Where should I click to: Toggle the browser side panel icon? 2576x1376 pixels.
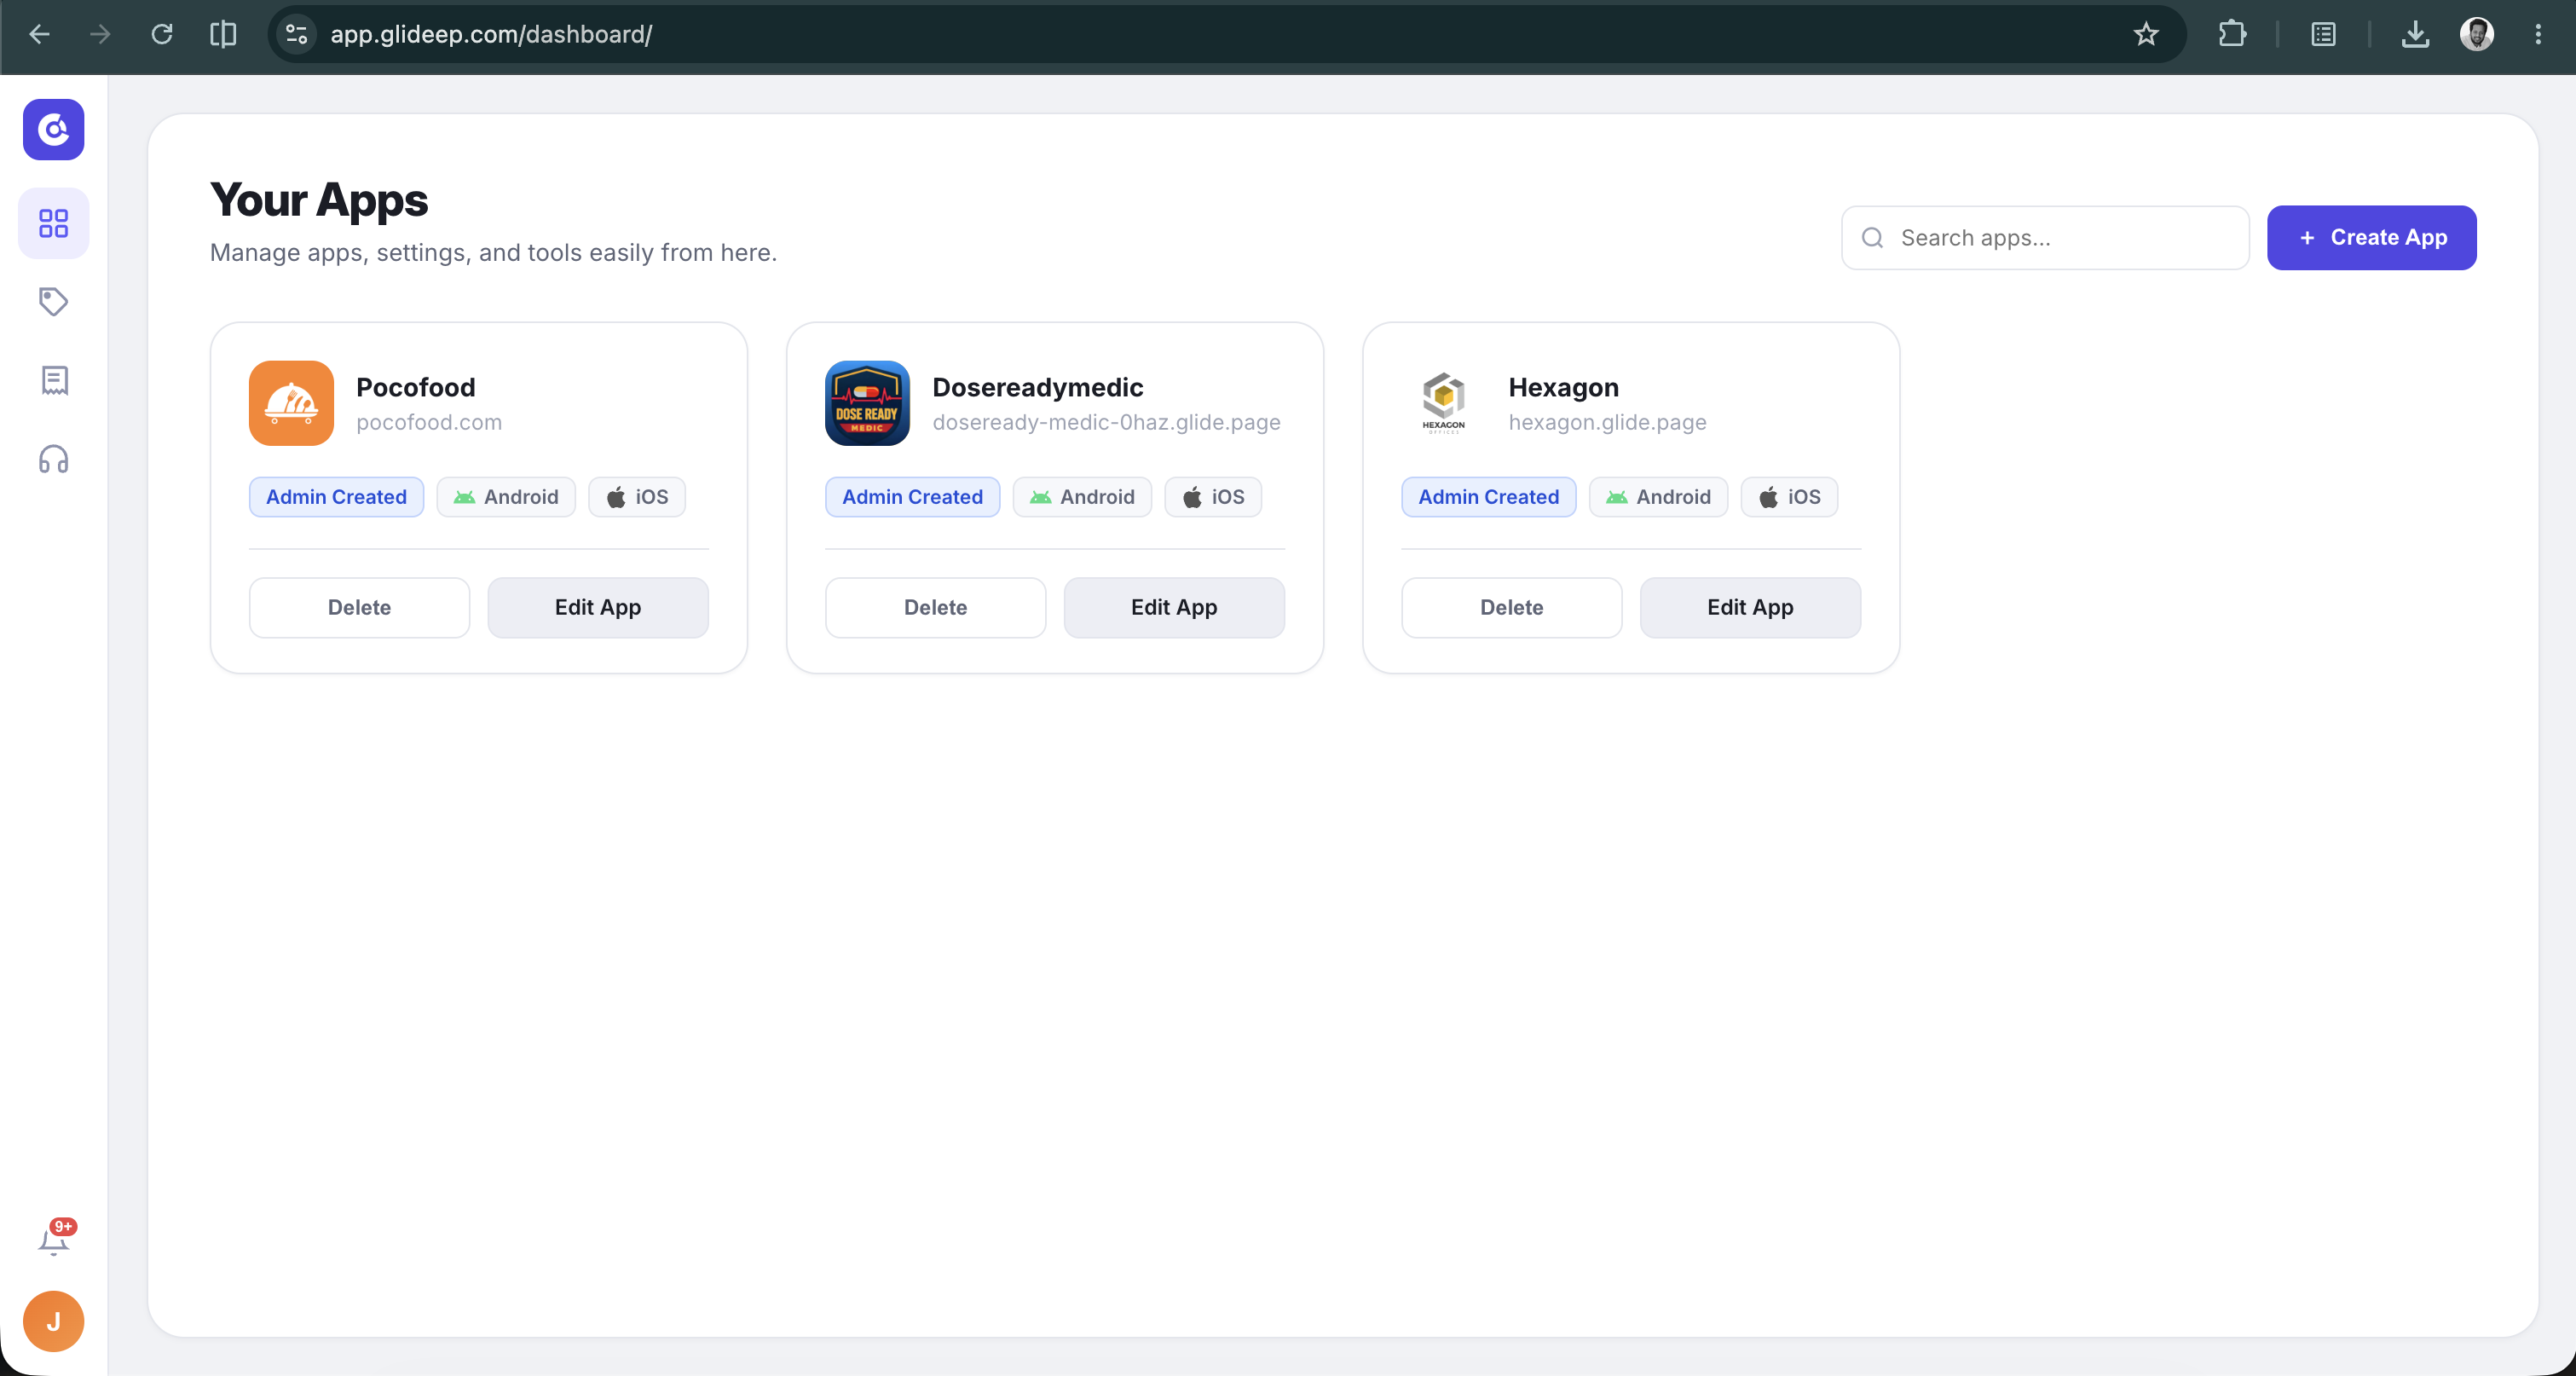[223, 34]
